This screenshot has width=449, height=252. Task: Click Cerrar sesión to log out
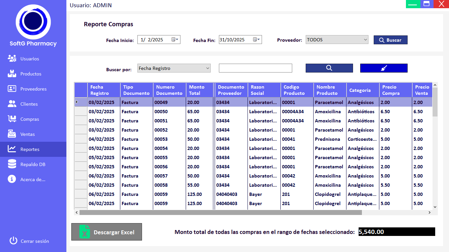pos(35,241)
